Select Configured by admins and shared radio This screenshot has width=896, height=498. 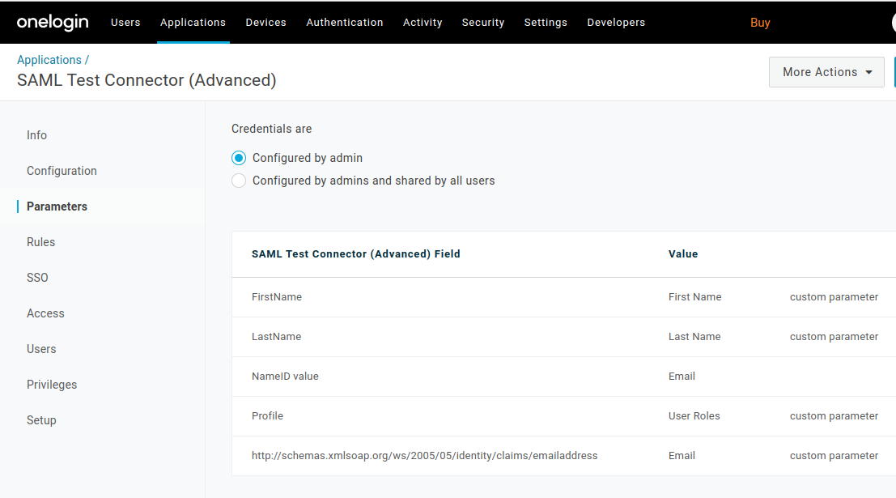(239, 181)
